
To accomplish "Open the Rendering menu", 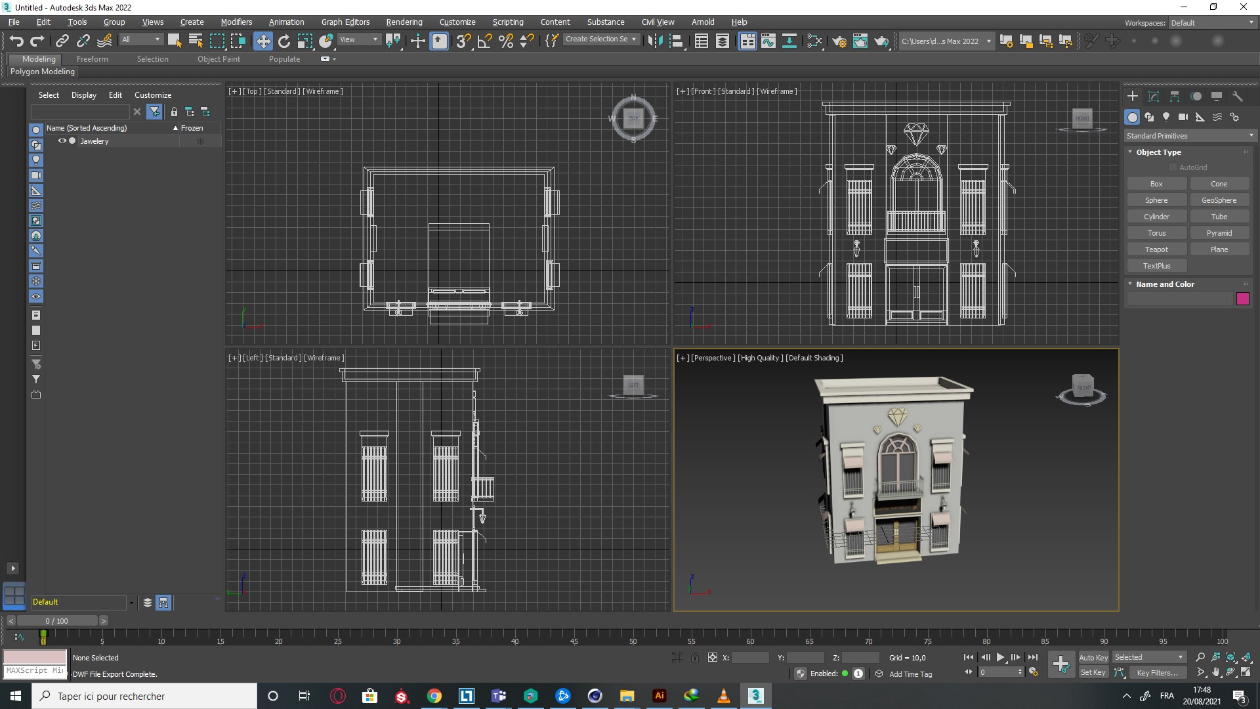I will pos(404,22).
